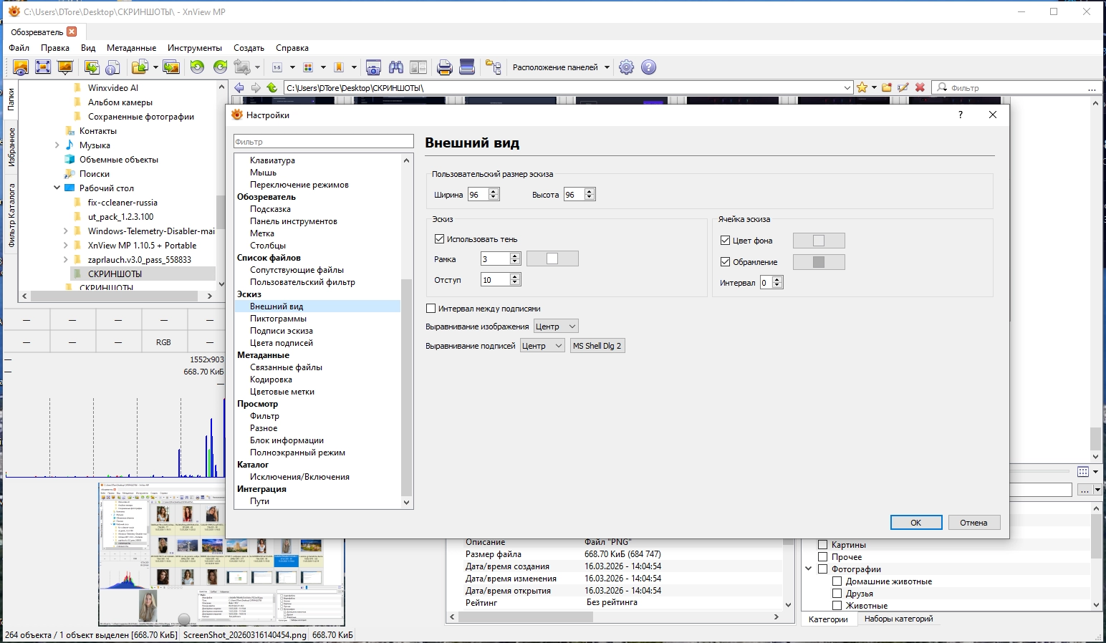Open settings via the gear icon

[626, 67]
